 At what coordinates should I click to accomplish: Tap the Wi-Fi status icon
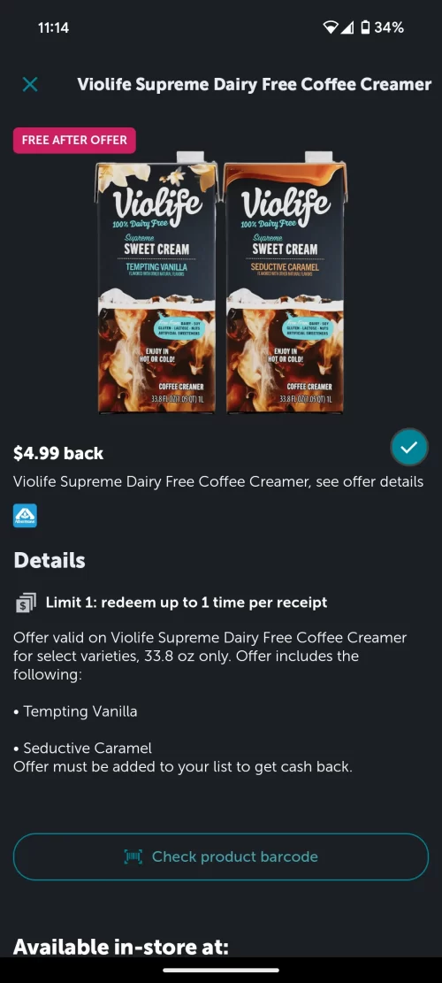pos(330,27)
